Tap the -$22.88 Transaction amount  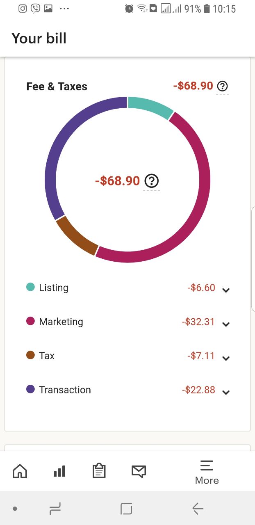(198, 390)
